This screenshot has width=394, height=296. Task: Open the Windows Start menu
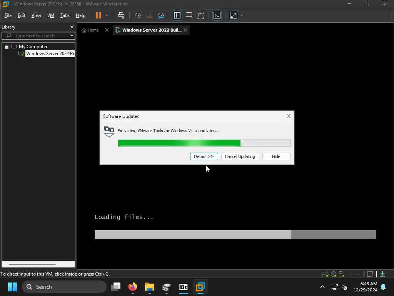click(x=12, y=287)
